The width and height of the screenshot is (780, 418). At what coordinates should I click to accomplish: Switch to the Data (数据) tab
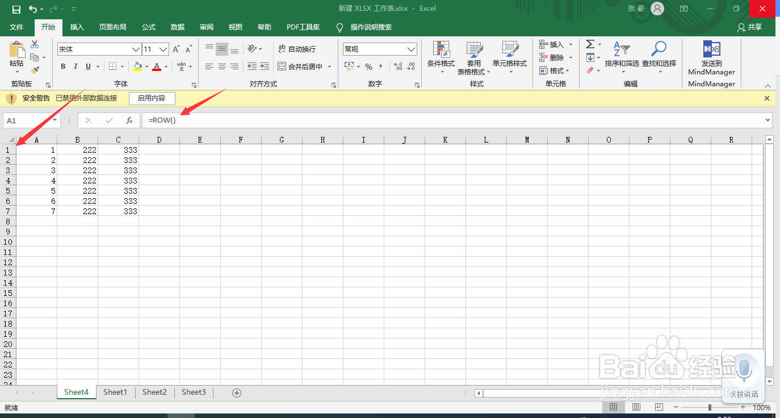178,27
